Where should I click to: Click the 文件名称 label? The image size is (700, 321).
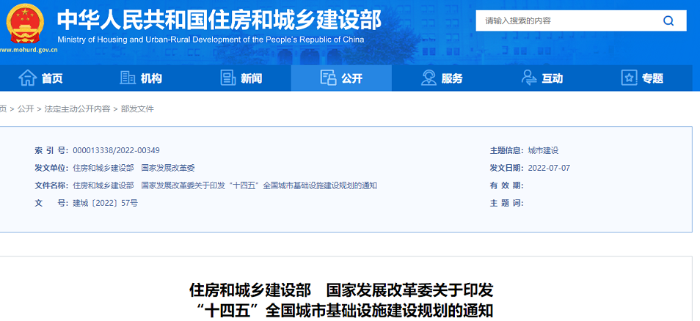(x=51, y=185)
